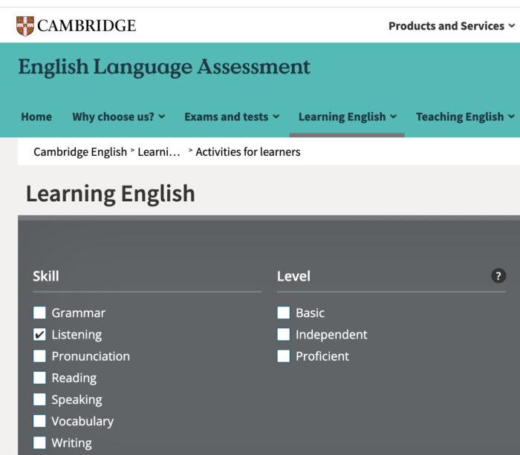Click the English Language Assessment banner title
This screenshot has height=455, width=520.
[x=164, y=68]
